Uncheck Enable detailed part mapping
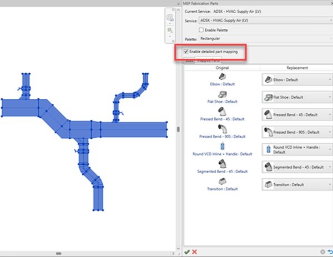 point(186,52)
